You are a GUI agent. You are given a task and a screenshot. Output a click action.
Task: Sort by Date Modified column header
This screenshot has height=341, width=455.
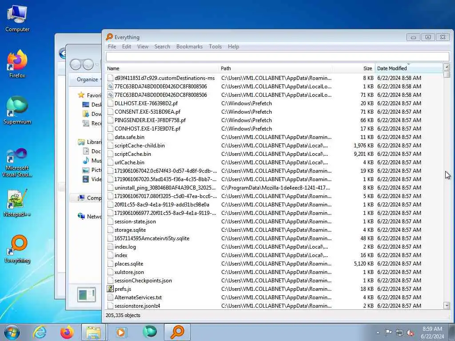tap(409, 68)
